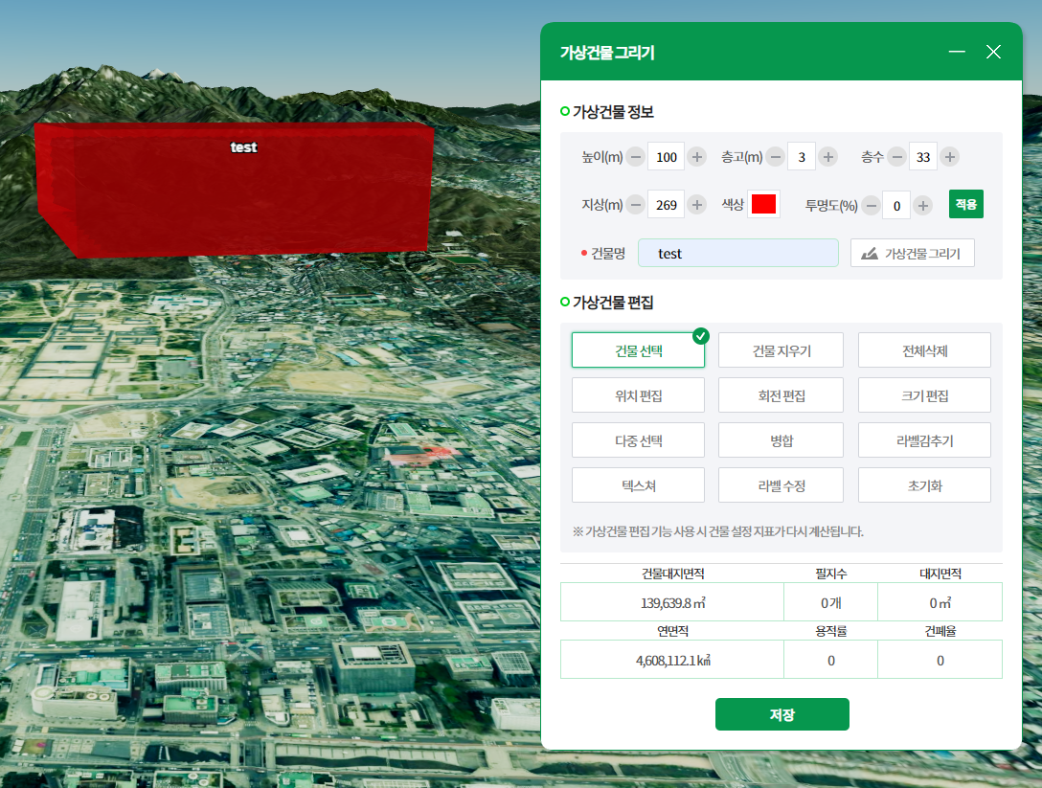The image size is (1042, 788).
Task: Increase the 층수 floor count
Action: [950, 157]
